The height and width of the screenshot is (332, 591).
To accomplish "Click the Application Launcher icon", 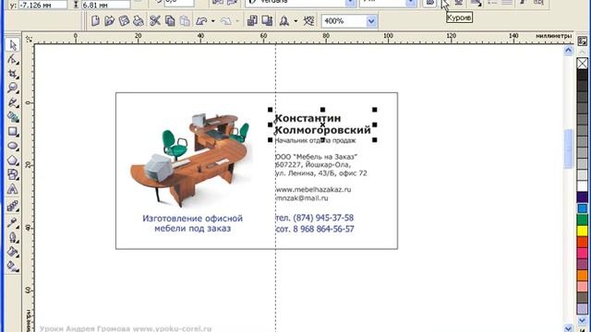I will [284, 21].
